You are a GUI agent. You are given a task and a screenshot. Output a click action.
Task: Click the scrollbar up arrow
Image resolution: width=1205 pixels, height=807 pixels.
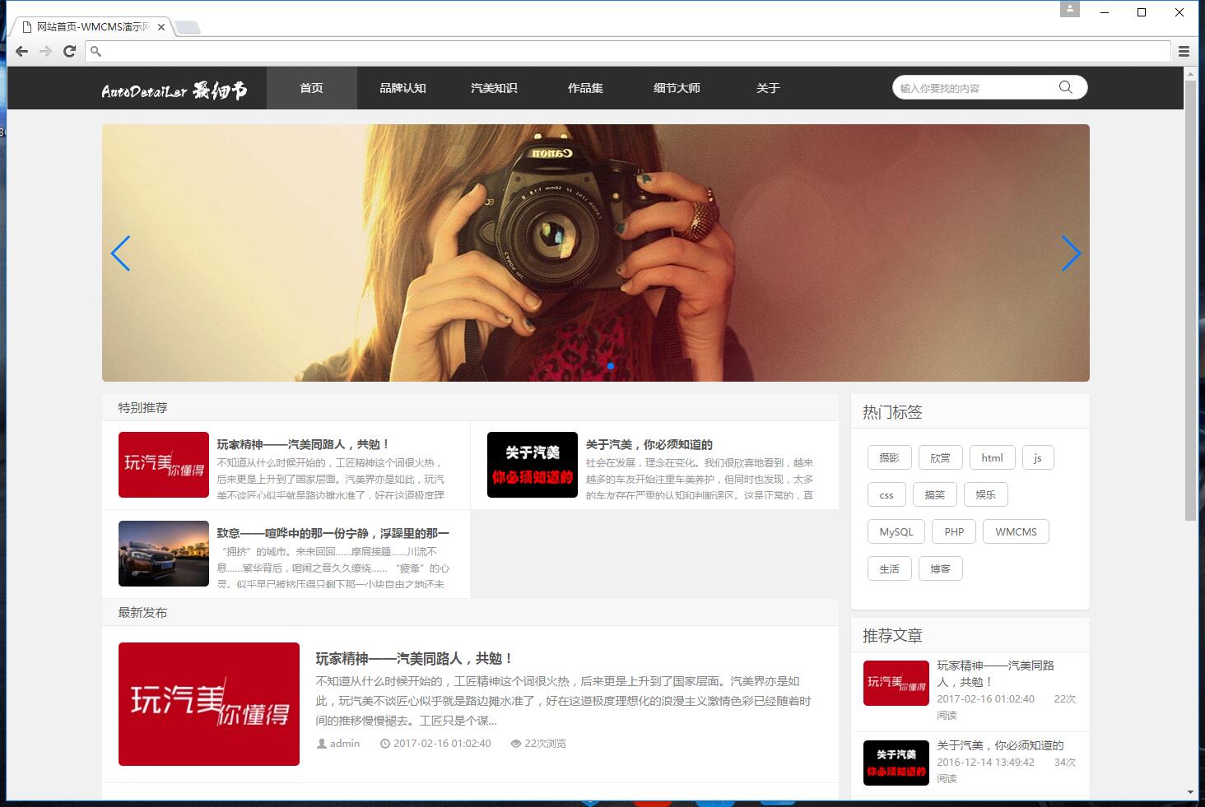[1190, 74]
